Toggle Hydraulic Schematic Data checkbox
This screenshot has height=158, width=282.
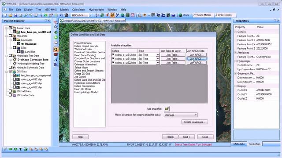pyautogui.click(x=10, y=67)
